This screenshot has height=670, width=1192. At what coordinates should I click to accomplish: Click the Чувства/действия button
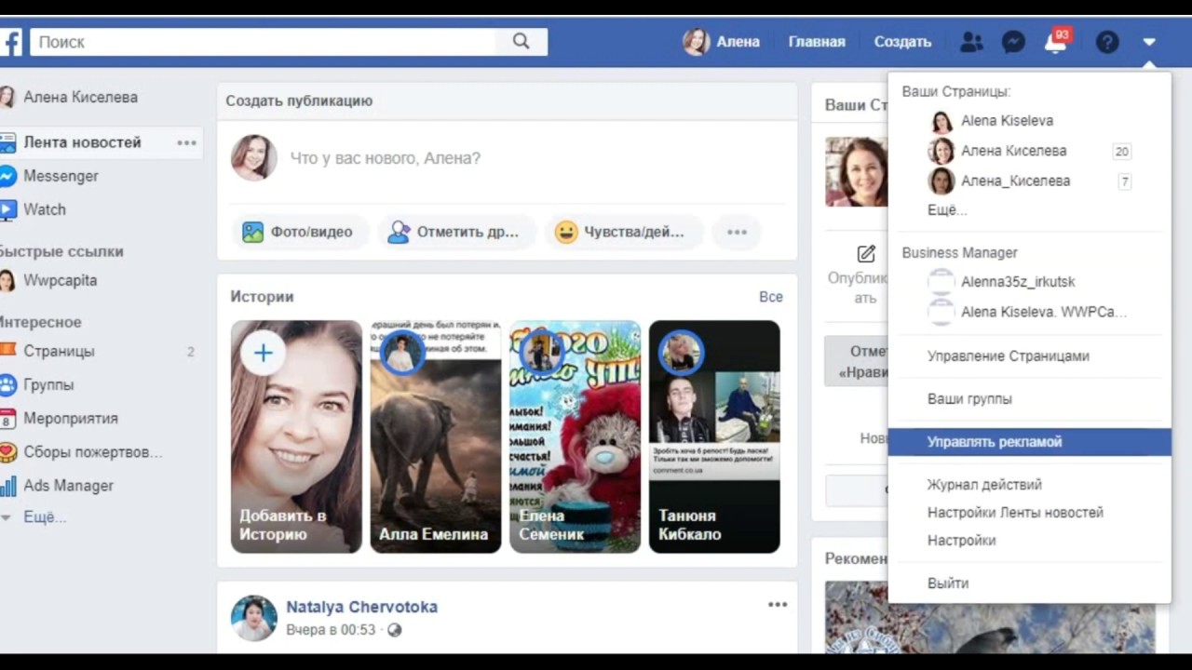622,232
